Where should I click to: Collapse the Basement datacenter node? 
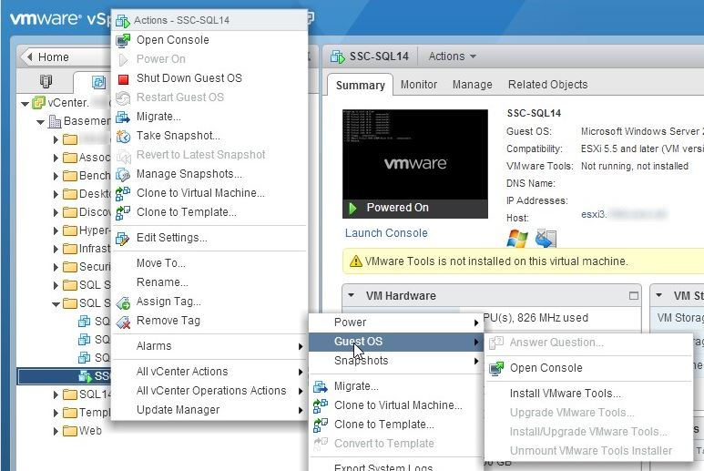(41, 122)
